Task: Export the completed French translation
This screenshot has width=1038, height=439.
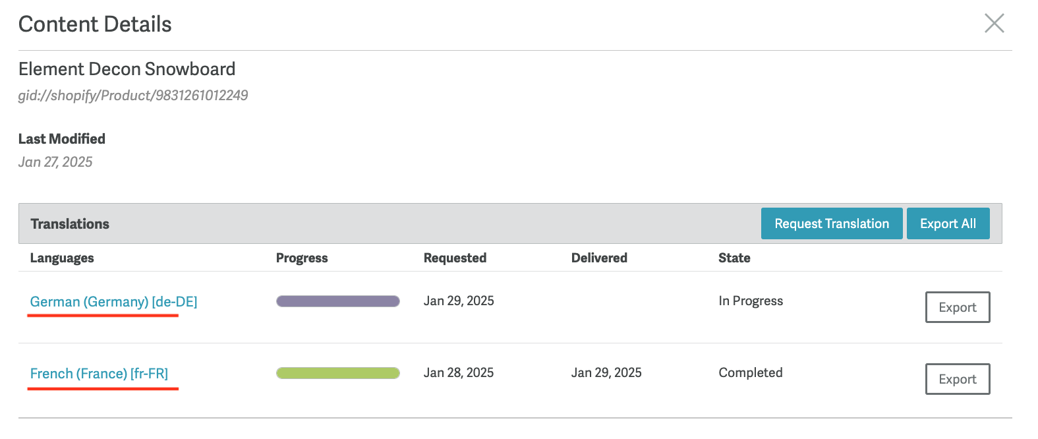Action: (958, 379)
